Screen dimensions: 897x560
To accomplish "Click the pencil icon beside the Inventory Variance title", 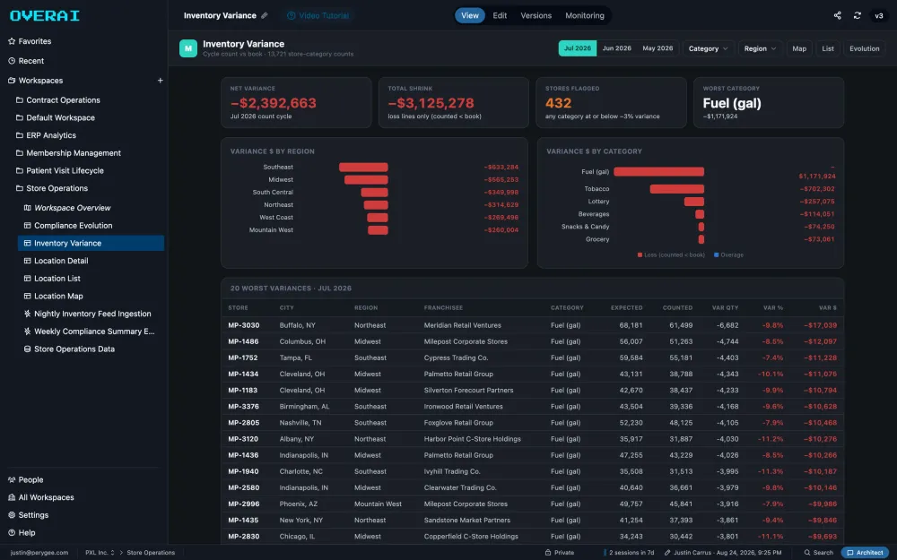I will [265, 15].
